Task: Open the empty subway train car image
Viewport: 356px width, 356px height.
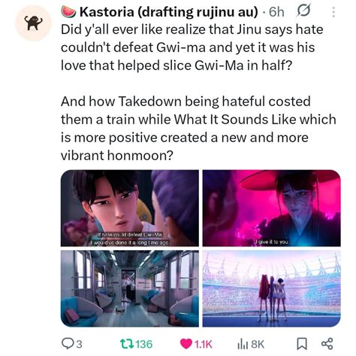Action: click(x=130, y=288)
